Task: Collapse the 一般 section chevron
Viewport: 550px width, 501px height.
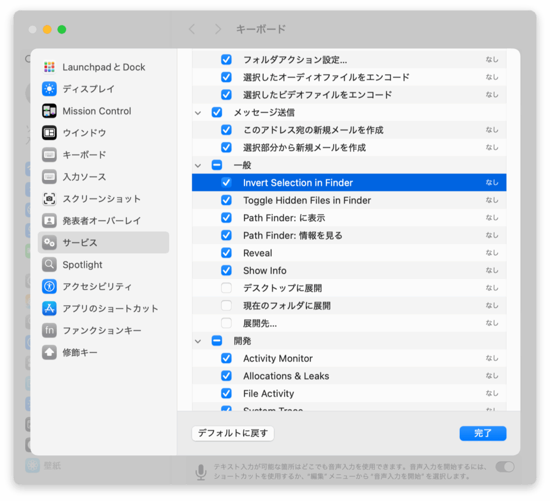Action: (198, 166)
